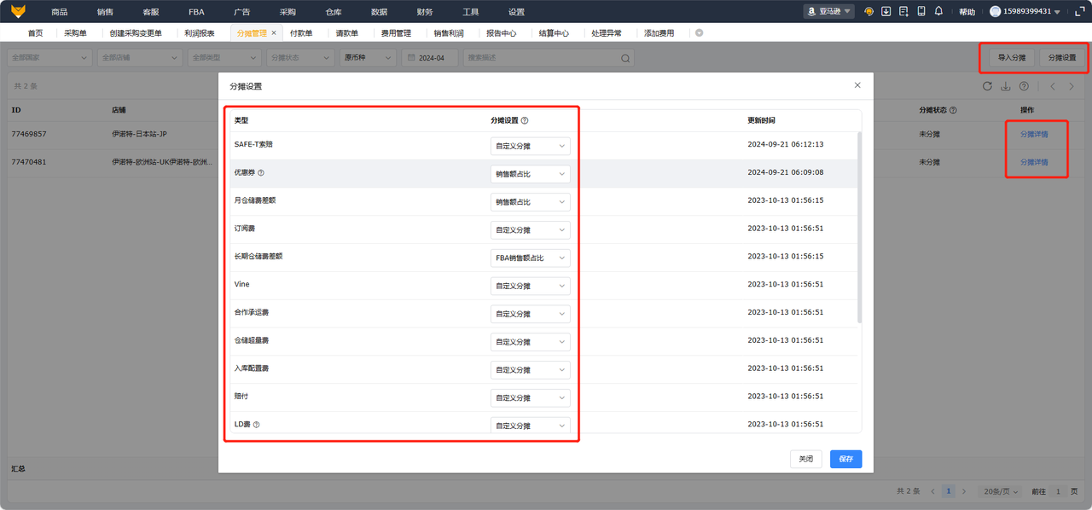Click the help icon next to 优惠券

[x=261, y=172]
